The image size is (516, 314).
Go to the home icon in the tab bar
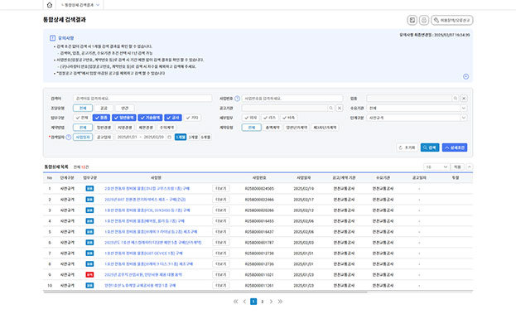coord(50,5)
